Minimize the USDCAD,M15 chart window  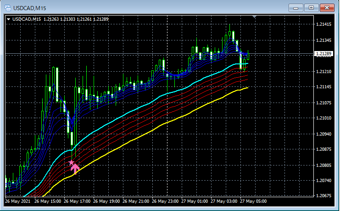point(295,8)
